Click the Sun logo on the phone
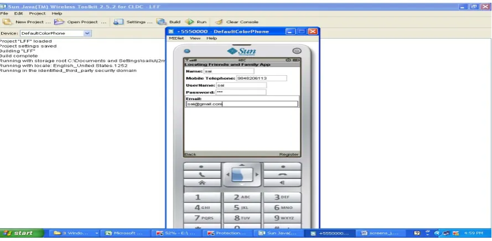492x241 pixels. tap(242, 51)
